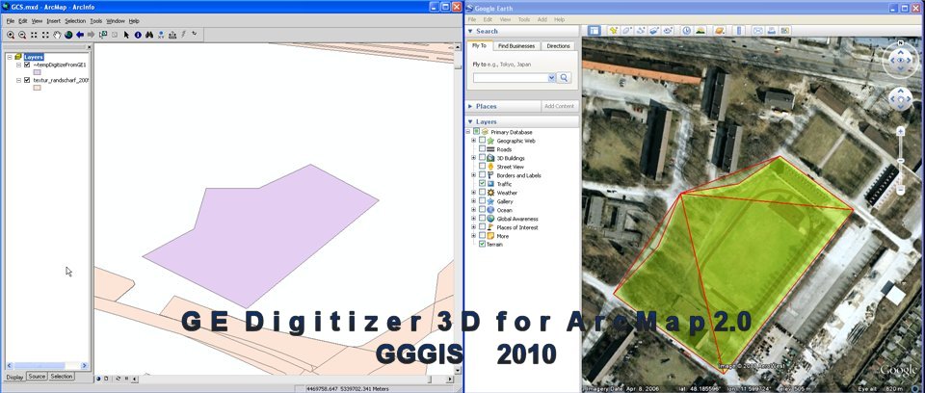925x393 pixels.
Task: Check the Street View layer
Action: [x=482, y=167]
